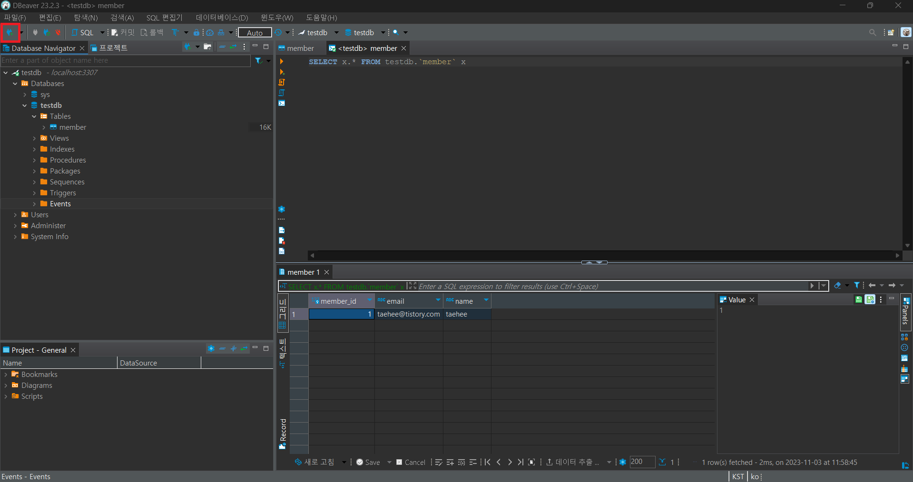Screen dimensions: 913x482
Task: Click the 데이터 추출 export button
Action: pos(573,462)
